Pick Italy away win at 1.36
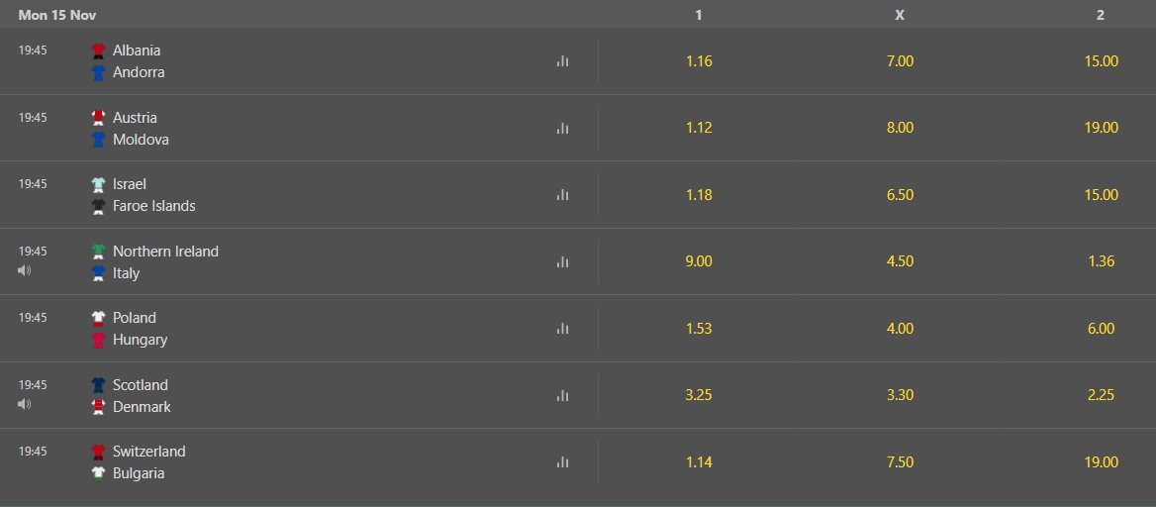This screenshot has width=1156, height=507. (x=1101, y=261)
